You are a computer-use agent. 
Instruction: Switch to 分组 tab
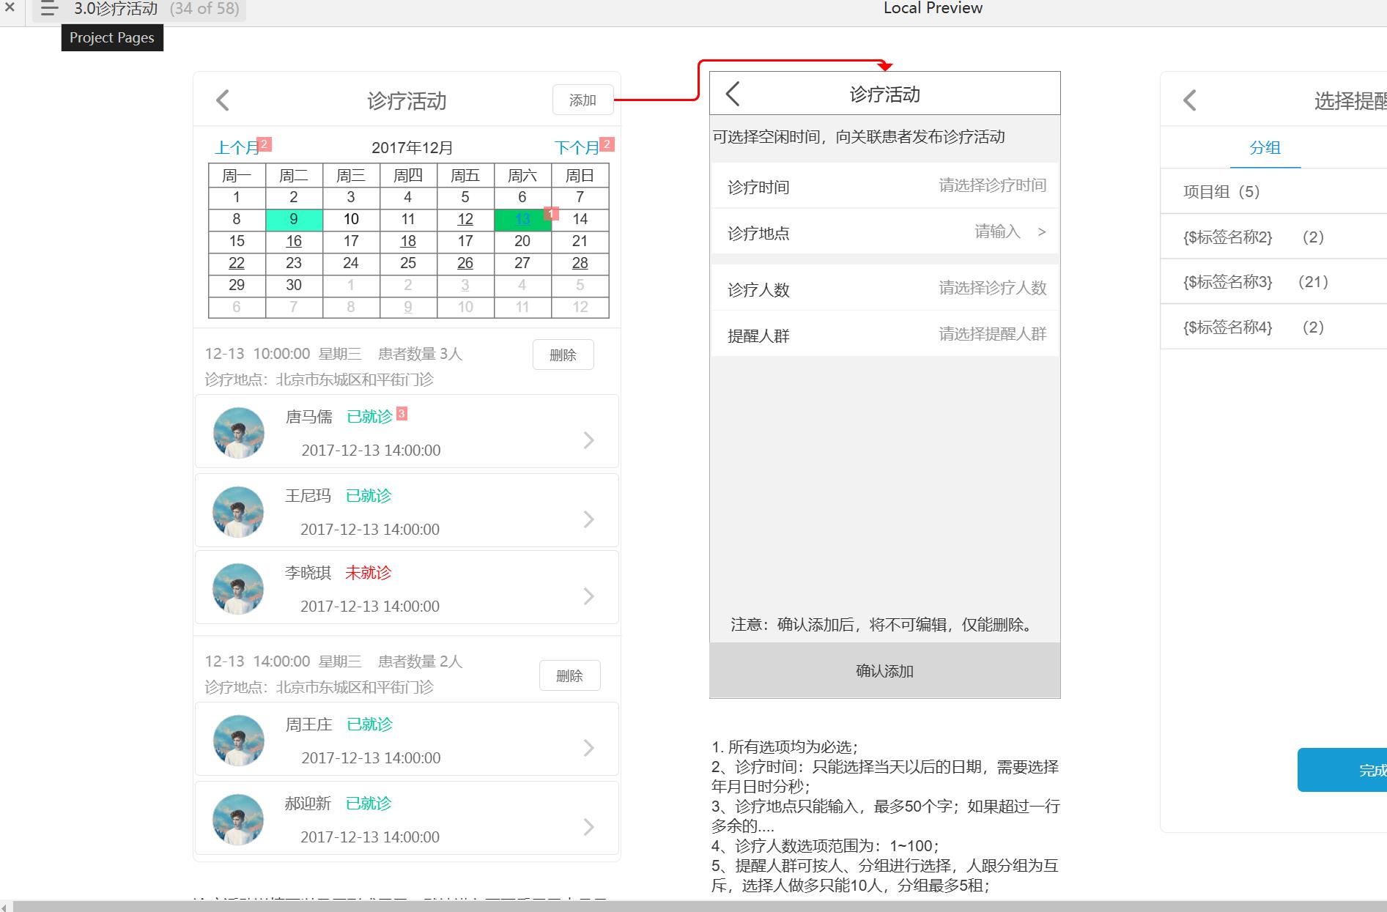[x=1265, y=147]
